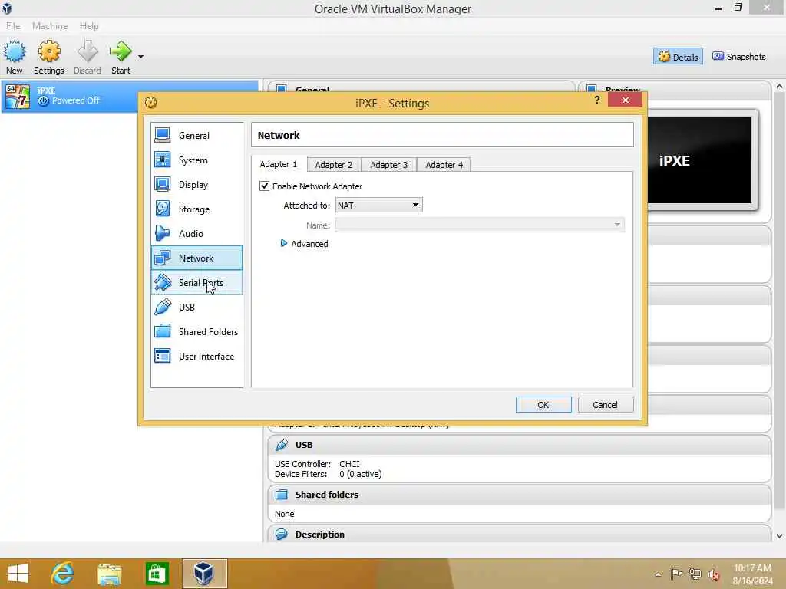Open File Explorer from the taskbar
The width and height of the screenshot is (786, 589).
click(x=109, y=574)
